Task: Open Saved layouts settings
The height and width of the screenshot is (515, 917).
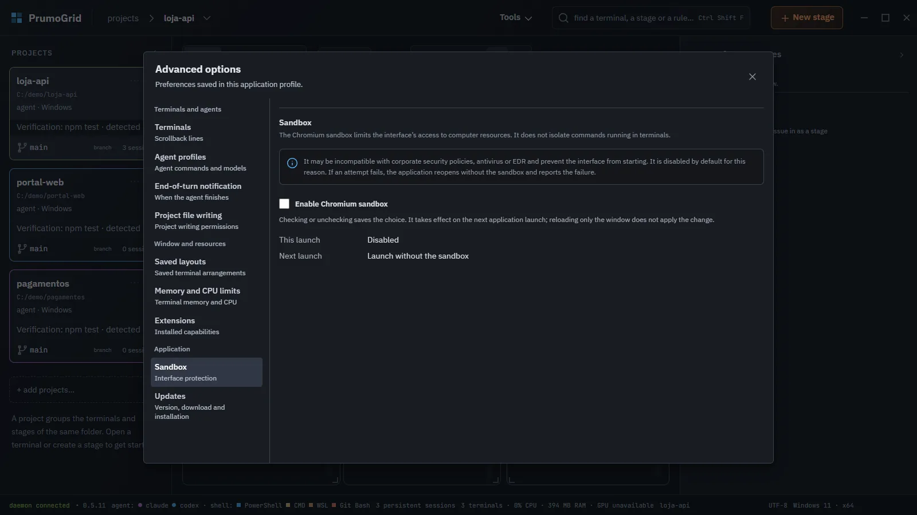Action: pos(206,267)
